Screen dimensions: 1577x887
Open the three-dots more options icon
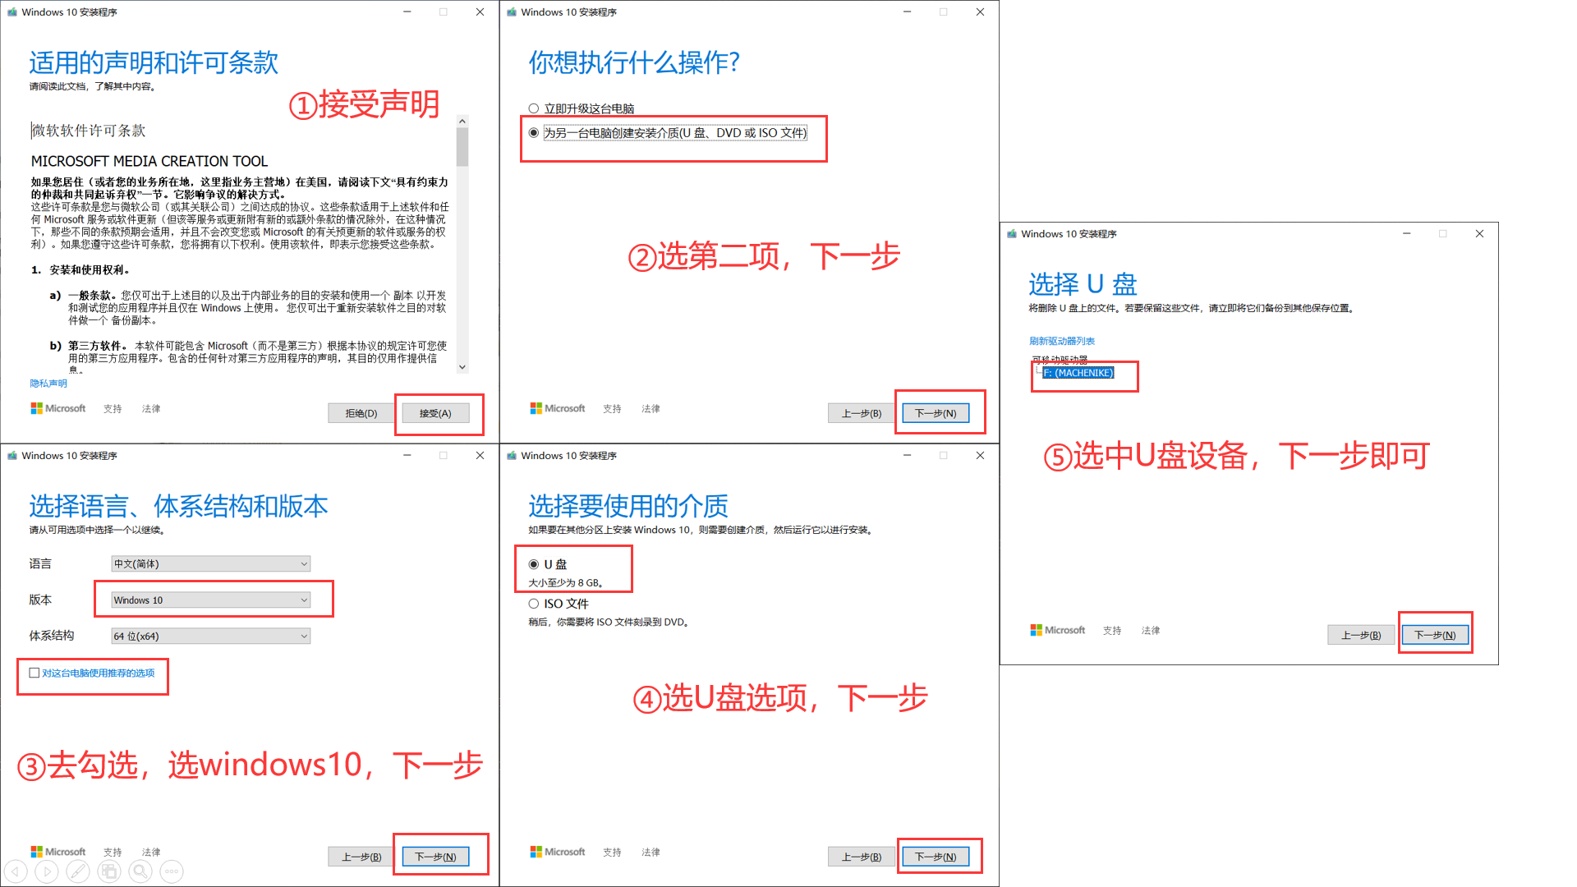[172, 871]
